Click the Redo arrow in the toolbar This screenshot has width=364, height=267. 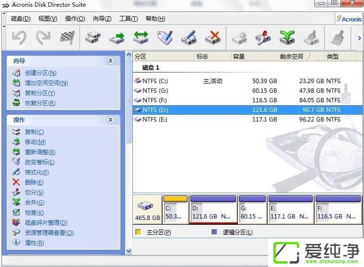44,37
